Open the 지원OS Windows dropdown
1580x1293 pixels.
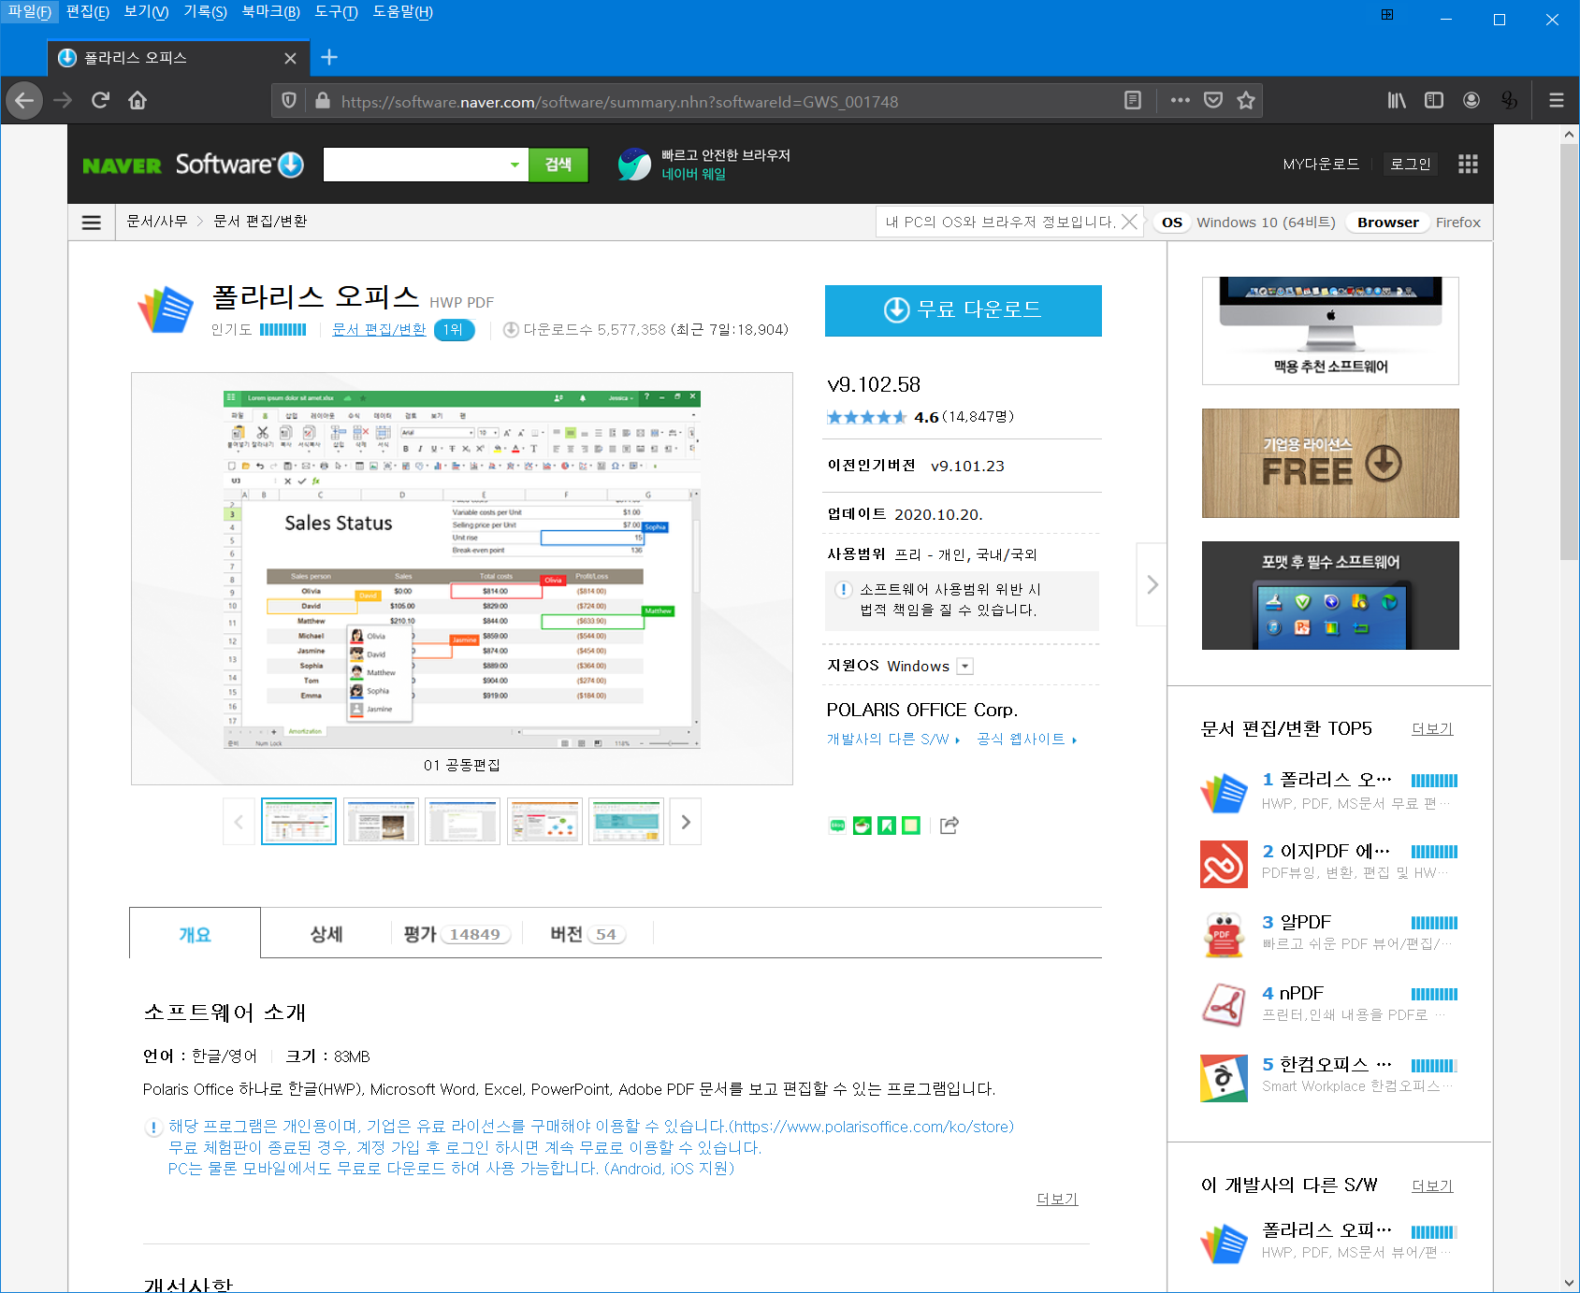(x=965, y=666)
